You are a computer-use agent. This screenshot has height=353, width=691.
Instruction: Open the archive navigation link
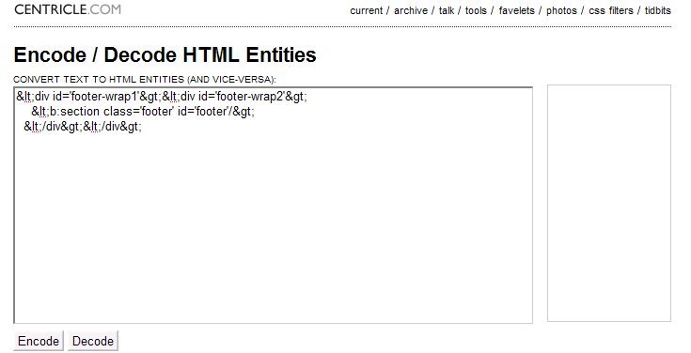point(411,10)
